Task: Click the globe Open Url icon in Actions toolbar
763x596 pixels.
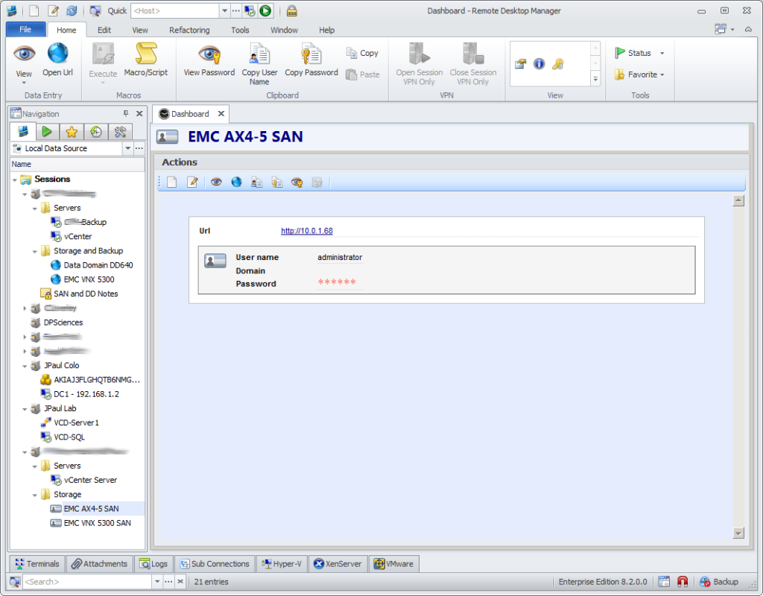Action: coord(236,183)
